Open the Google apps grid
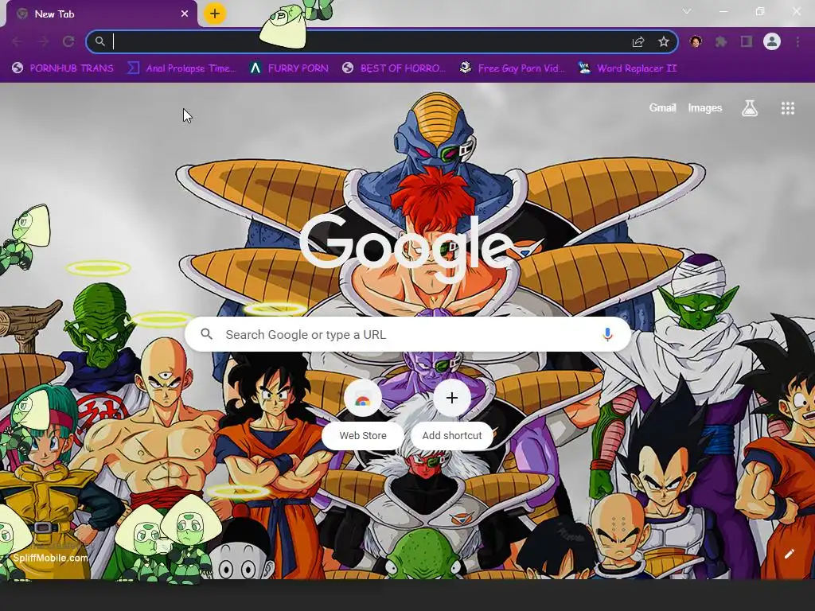 pyautogui.click(x=788, y=108)
